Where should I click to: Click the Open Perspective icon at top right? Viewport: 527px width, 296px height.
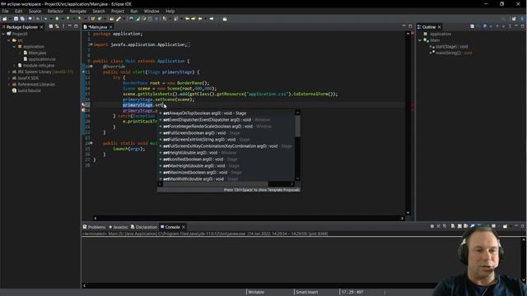pyautogui.click(x=514, y=18)
